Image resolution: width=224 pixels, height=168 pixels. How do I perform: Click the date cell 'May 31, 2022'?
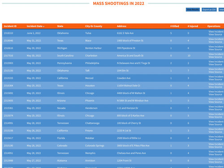point(34,41)
